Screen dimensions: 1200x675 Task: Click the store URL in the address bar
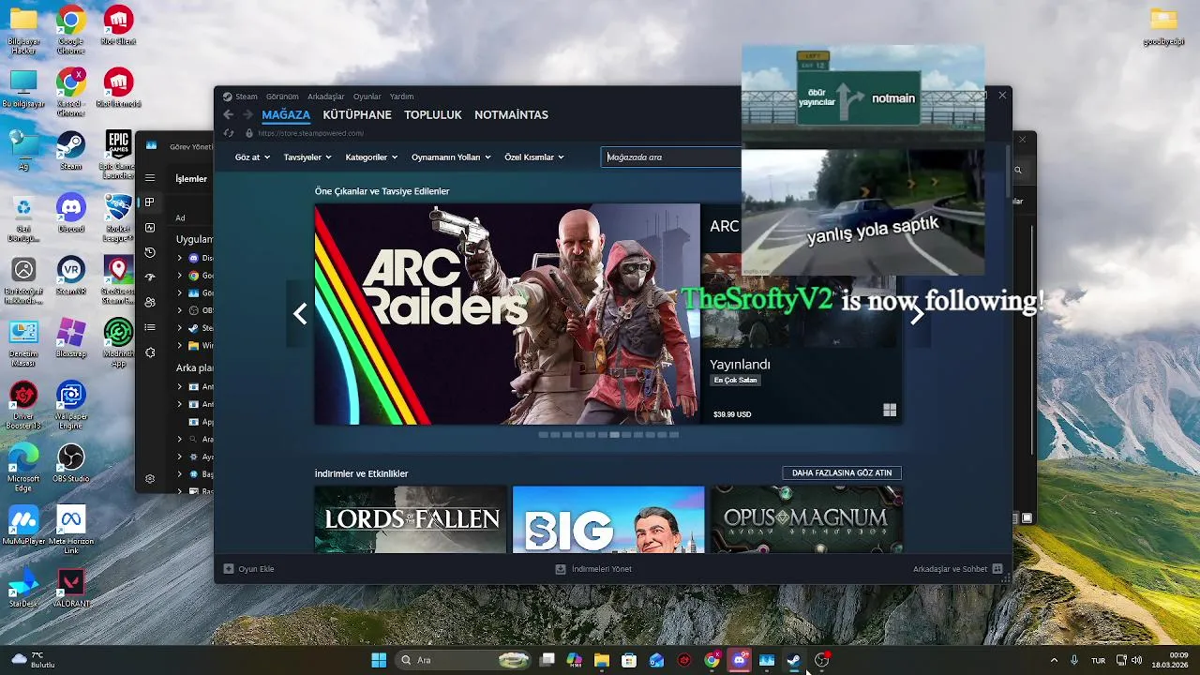(x=310, y=133)
